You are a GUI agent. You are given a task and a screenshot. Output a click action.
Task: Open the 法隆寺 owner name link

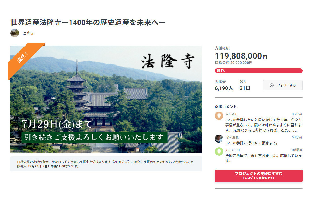pyautogui.click(x=28, y=33)
